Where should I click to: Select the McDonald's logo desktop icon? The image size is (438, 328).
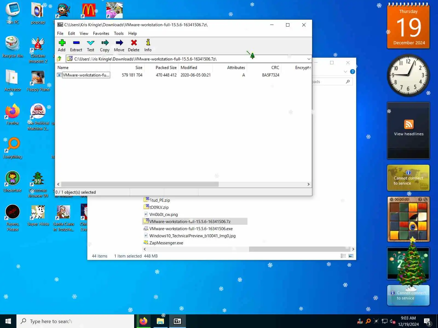pyautogui.click(x=89, y=10)
